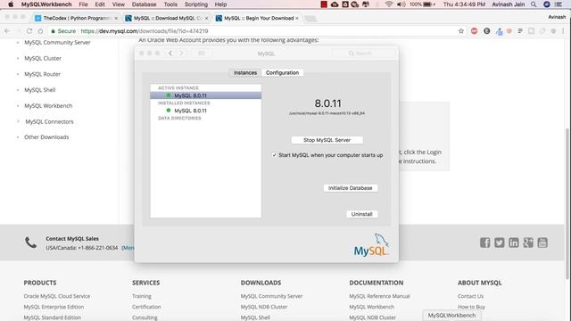The width and height of the screenshot is (571, 321).
Task: Reload the browser page
Action: tap(29, 31)
